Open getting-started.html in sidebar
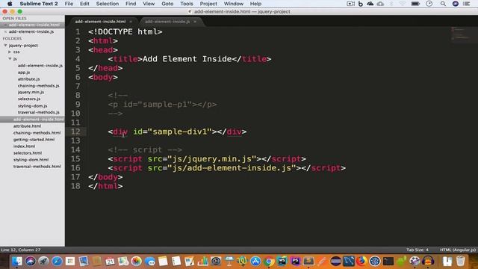 34,140
